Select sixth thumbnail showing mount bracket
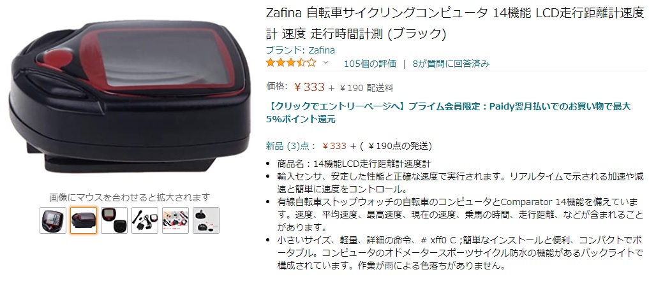 click(206, 220)
